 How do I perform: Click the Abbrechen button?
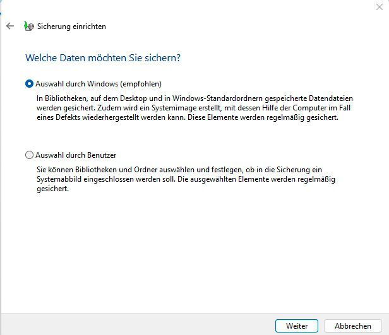click(353, 326)
